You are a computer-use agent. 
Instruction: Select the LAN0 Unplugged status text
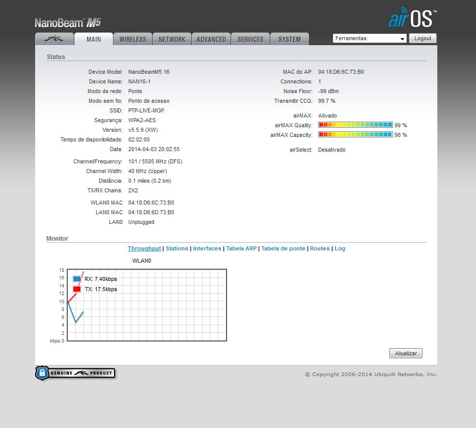(141, 222)
